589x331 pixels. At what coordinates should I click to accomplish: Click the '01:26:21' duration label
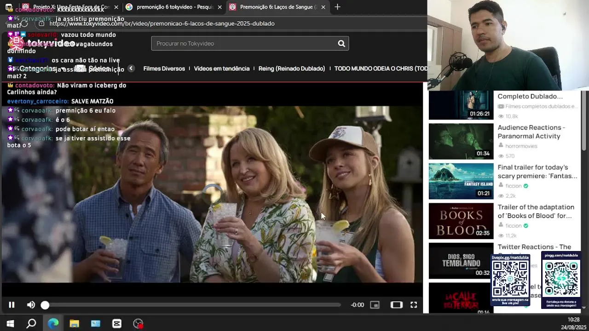point(479,114)
